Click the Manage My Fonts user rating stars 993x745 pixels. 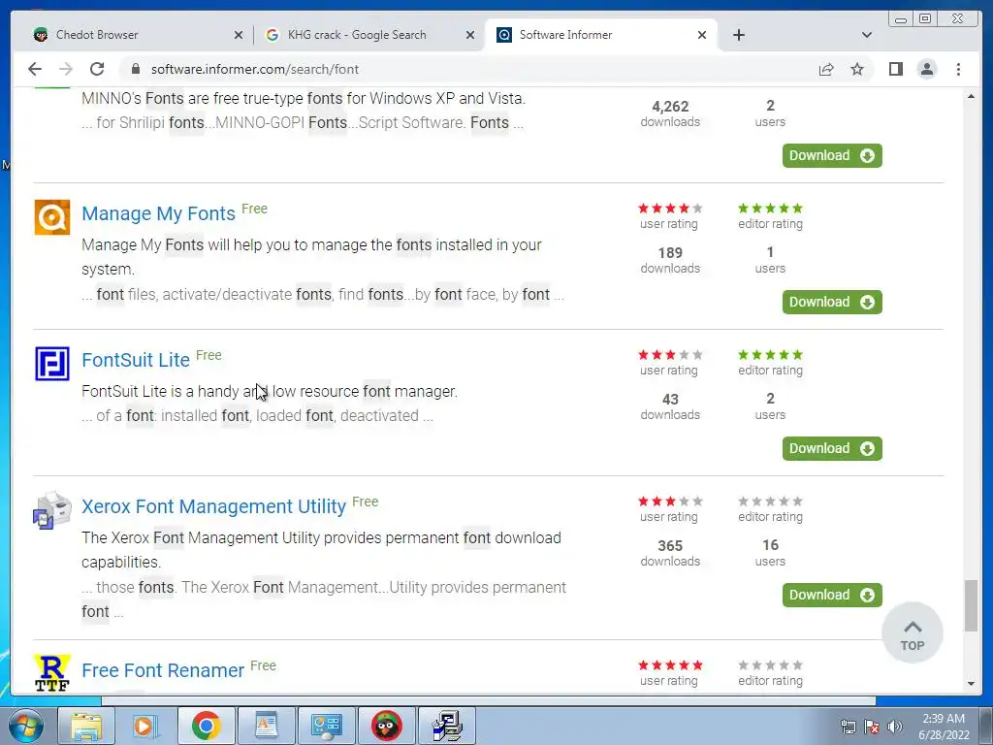[670, 209]
